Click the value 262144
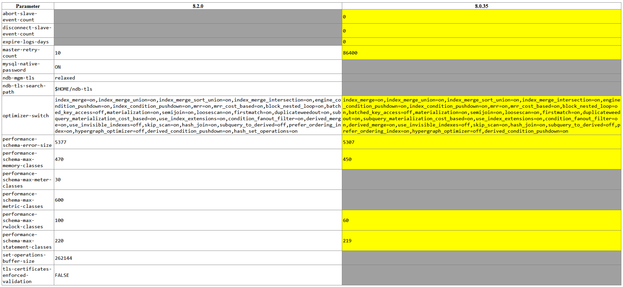Screen dimensions: 623x287 64,258
